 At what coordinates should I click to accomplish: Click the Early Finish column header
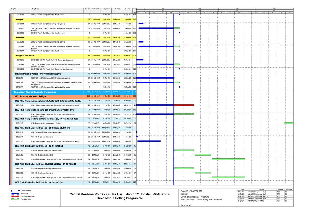coord(106,9)
